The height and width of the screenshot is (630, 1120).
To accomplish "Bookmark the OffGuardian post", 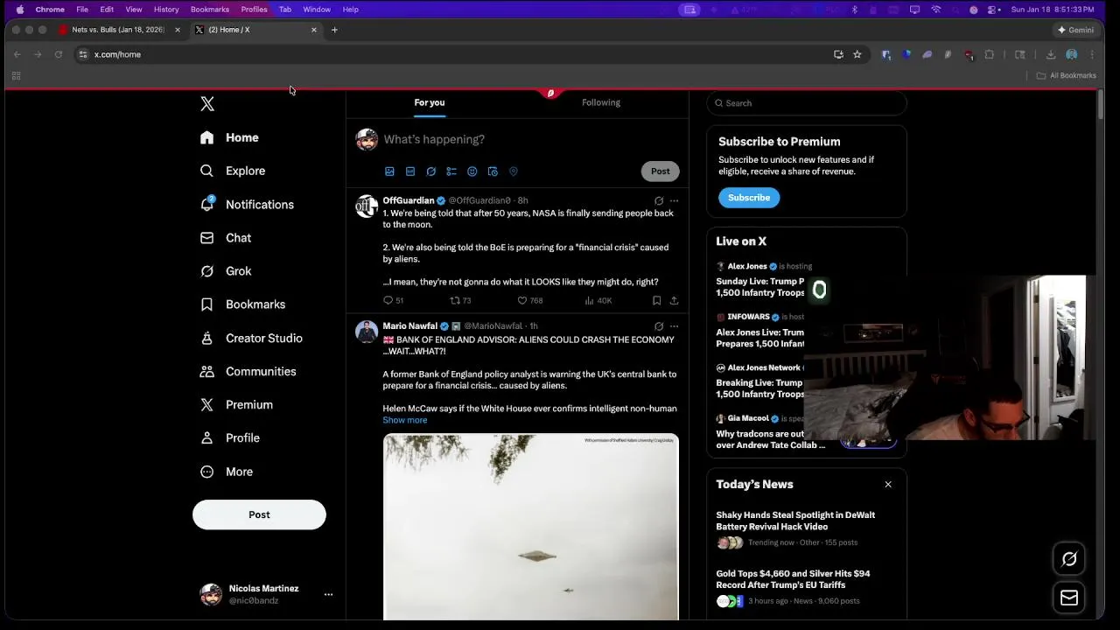I will tap(656, 300).
